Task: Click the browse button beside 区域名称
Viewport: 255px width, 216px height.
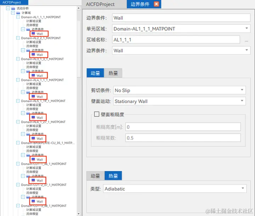Action: (x=246, y=41)
